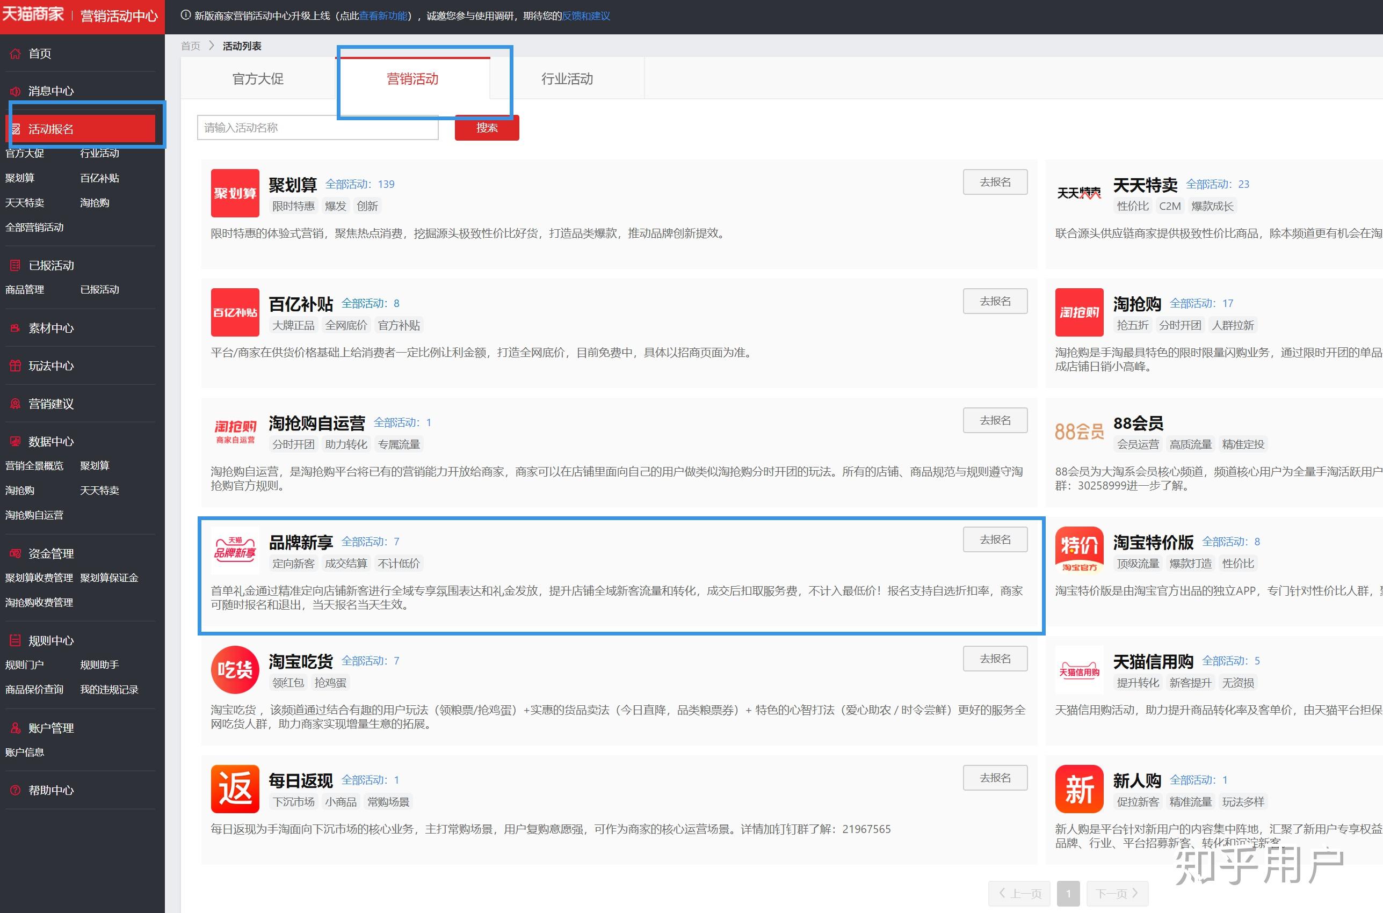Open 聚划算保证金 in the sidebar
Screen dimensions: 1383x913
coord(109,578)
